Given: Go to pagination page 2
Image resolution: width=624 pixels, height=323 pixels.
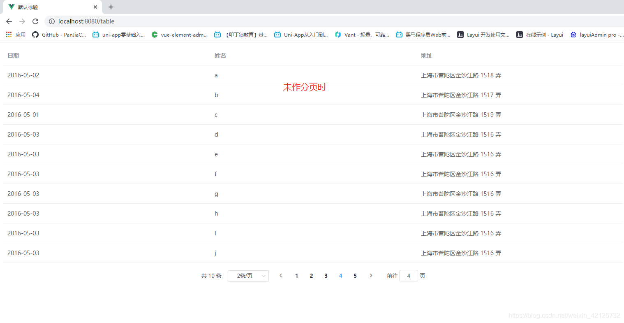Looking at the screenshot, I should click(311, 276).
